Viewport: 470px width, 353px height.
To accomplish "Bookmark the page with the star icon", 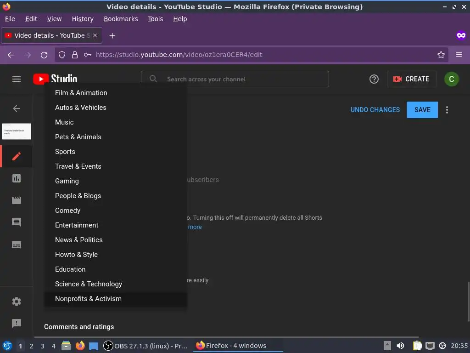I will click(441, 55).
